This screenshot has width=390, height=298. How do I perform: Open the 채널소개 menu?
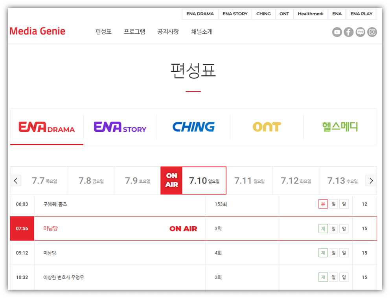pos(202,31)
